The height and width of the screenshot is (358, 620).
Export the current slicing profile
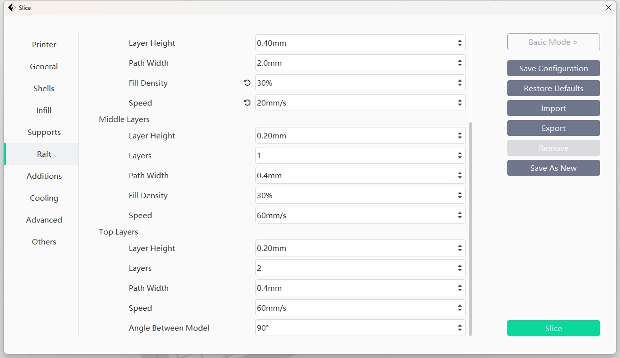tap(553, 128)
